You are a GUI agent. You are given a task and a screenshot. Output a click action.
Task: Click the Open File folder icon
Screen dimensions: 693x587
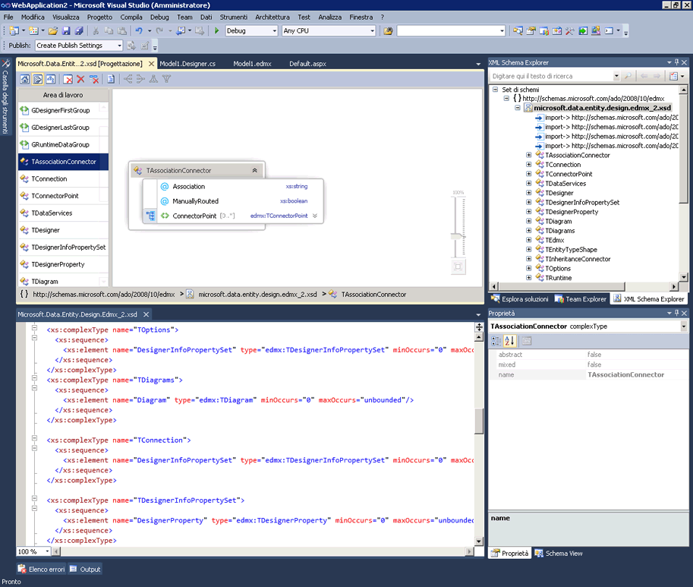52,30
